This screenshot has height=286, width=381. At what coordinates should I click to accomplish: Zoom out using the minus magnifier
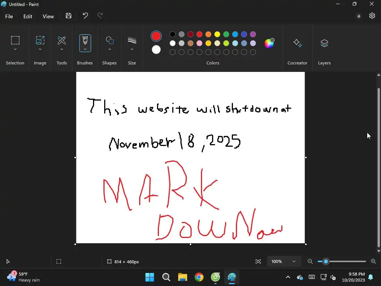pyautogui.click(x=310, y=261)
